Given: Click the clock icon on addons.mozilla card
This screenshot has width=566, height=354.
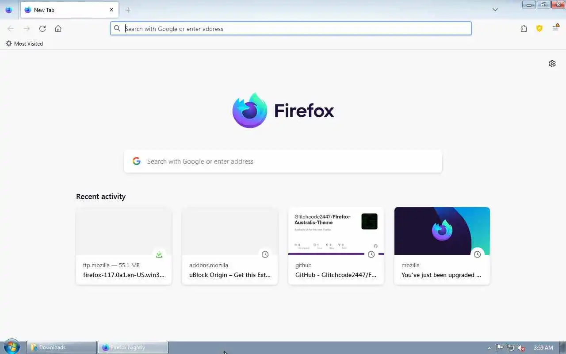Looking at the screenshot, I should [x=265, y=254].
